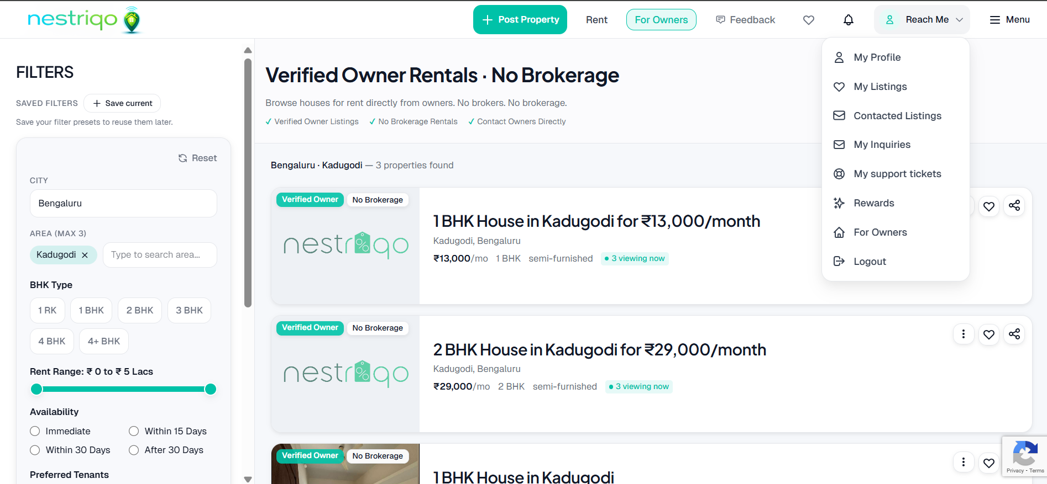
Task: Click thumbnail of 13,000/month listing
Action: pyautogui.click(x=345, y=246)
